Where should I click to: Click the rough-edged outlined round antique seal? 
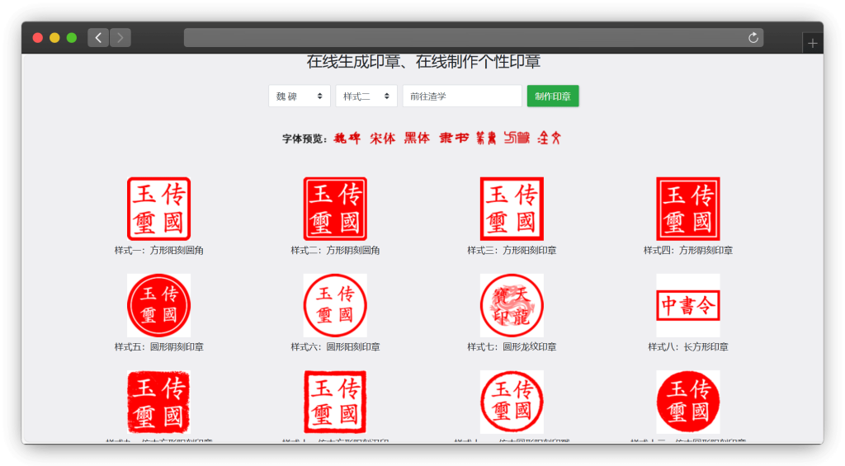click(x=512, y=402)
